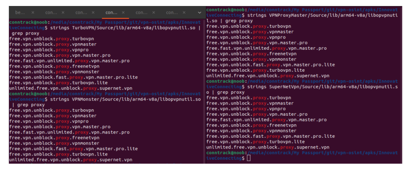Screen dimensions: 410x169
Task: Close the second terminal tab
Action: coord(63,12)
